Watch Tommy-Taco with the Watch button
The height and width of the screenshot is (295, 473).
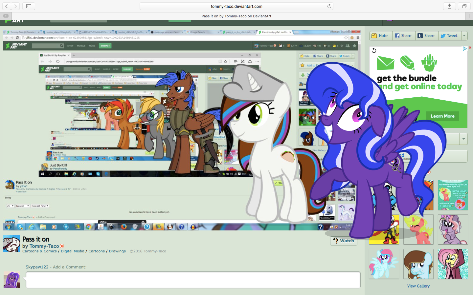(x=344, y=241)
